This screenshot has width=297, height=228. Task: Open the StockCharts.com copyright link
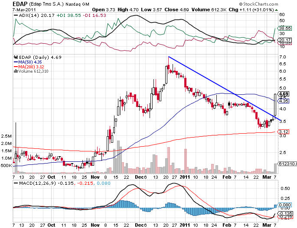click(258, 4)
